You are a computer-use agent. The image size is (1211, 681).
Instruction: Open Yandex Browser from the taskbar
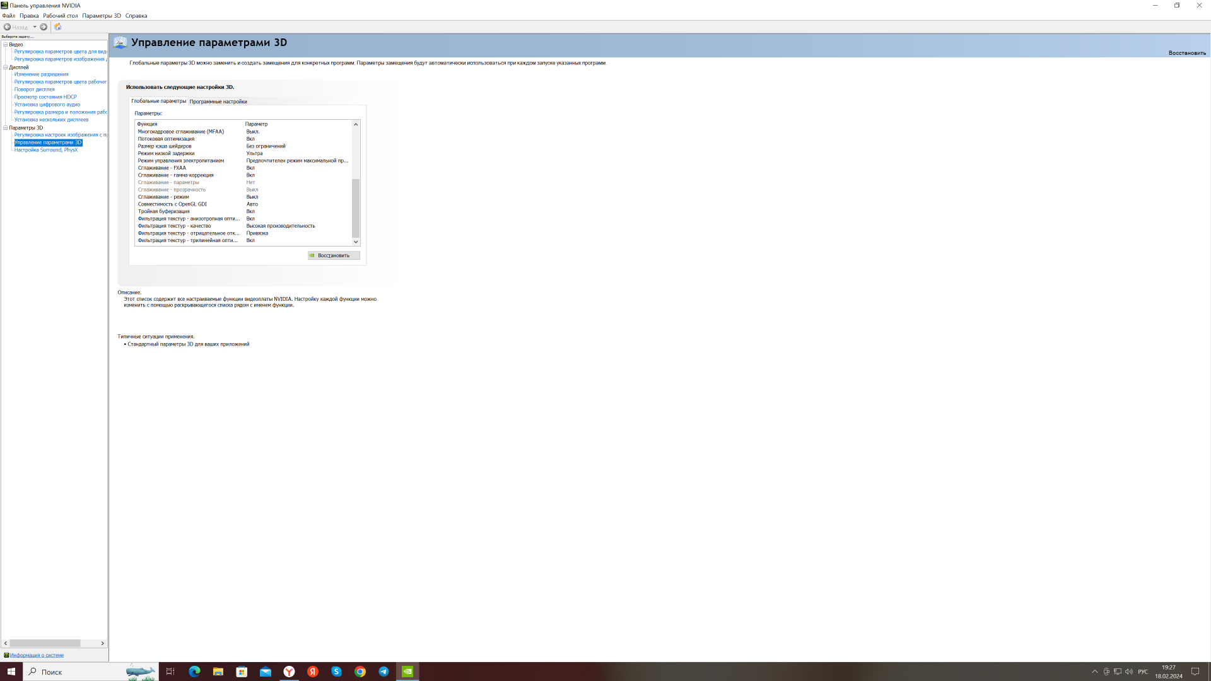(289, 672)
